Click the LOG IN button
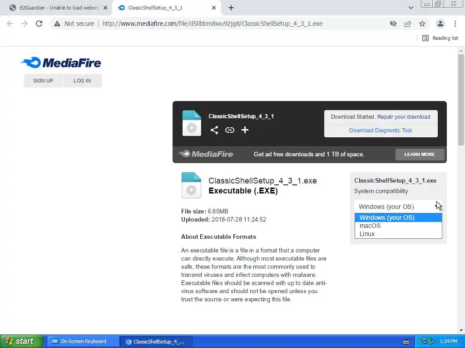Viewport: 465px width, 348px height. (82, 81)
